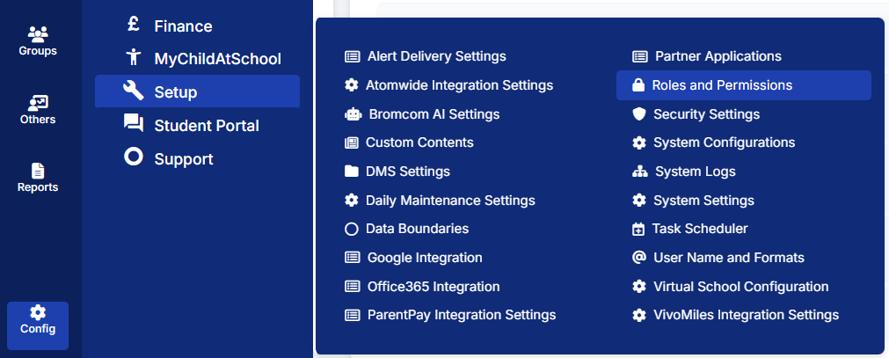Click the Reports document icon

pyautogui.click(x=38, y=170)
